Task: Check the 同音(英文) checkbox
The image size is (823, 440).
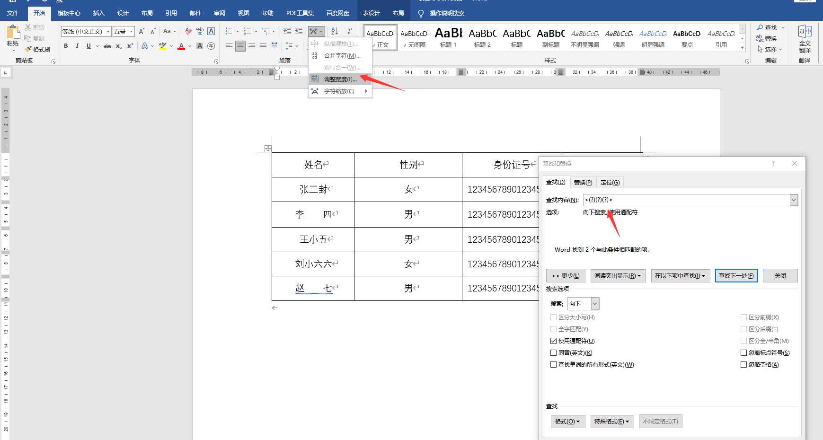Action: (553, 352)
